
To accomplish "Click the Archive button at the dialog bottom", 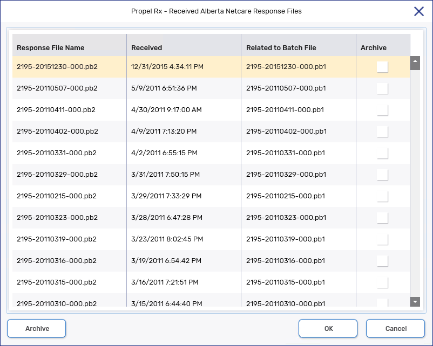I will coord(37,328).
